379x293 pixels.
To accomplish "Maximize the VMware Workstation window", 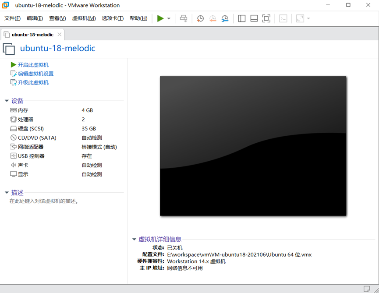I will click(x=348, y=5).
